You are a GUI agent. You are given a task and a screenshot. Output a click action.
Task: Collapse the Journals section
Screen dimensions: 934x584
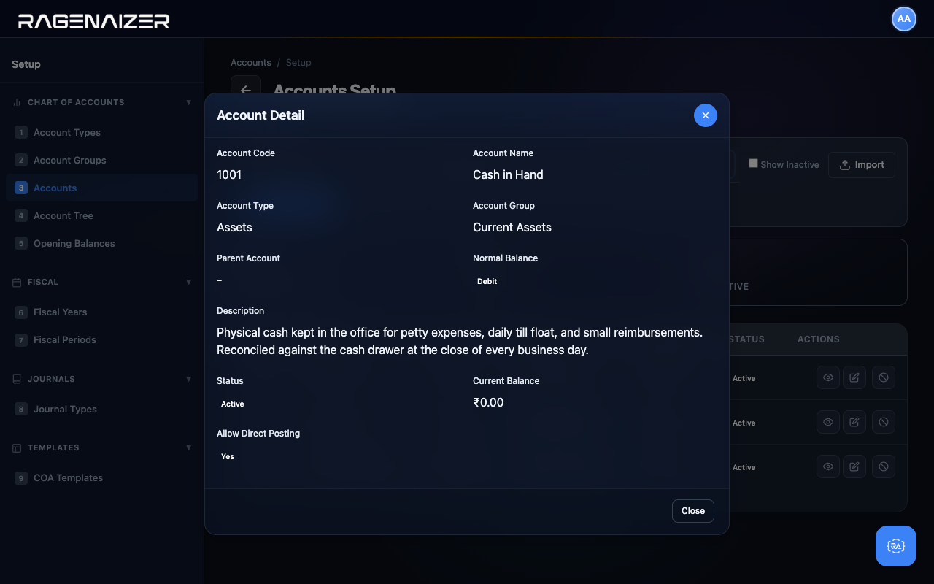189,379
